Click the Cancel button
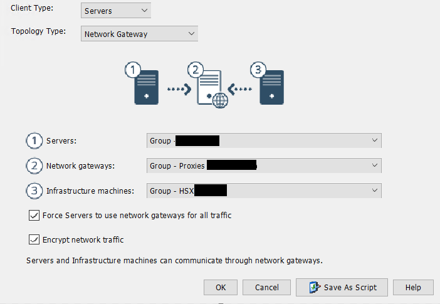This screenshot has width=440, height=304. coord(266,288)
